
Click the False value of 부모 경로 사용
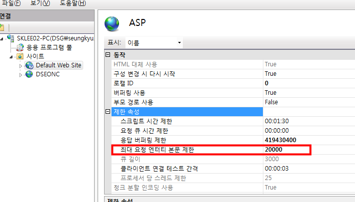[271, 102]
